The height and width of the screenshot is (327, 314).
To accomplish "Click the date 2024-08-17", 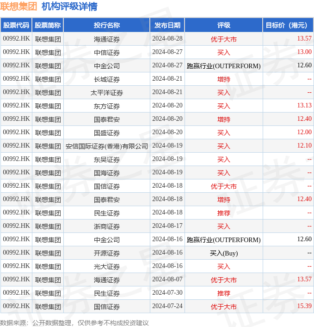I will coord(167,226).
